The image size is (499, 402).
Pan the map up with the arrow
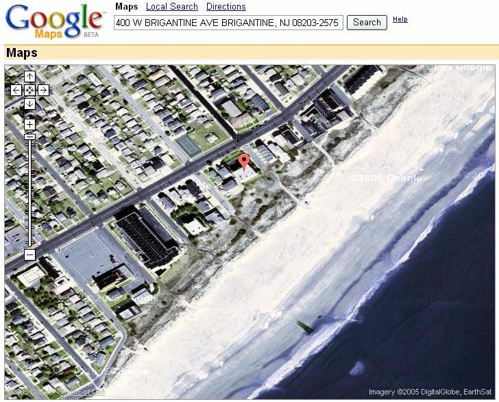pos(29,76)
